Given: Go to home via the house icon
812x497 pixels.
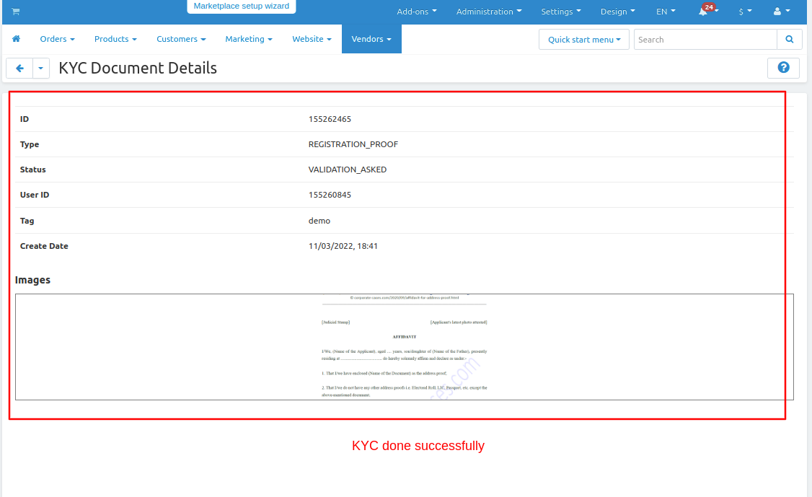Looking at the screenshot, I should tap(16, 39).
